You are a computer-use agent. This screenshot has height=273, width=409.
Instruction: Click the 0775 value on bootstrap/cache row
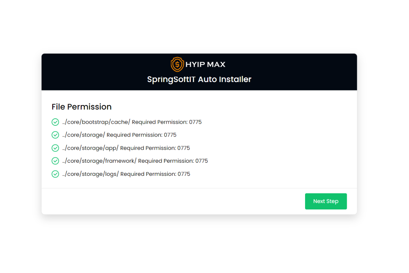[x=195, y=122]
